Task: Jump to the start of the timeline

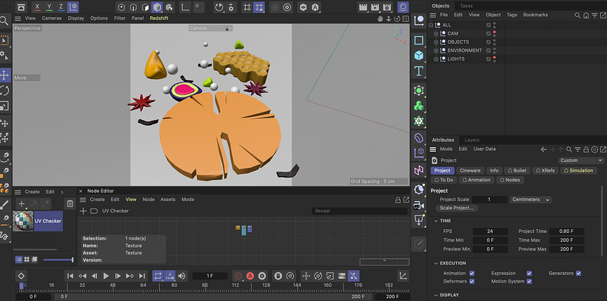Action: (70, 276)
